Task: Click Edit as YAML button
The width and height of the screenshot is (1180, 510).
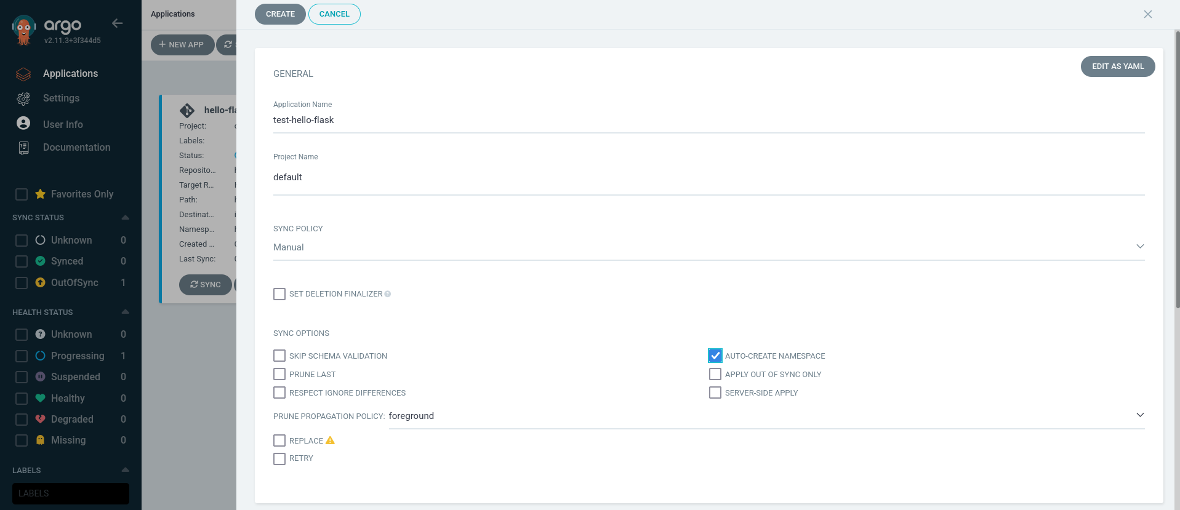Action: click(1117, 66)
